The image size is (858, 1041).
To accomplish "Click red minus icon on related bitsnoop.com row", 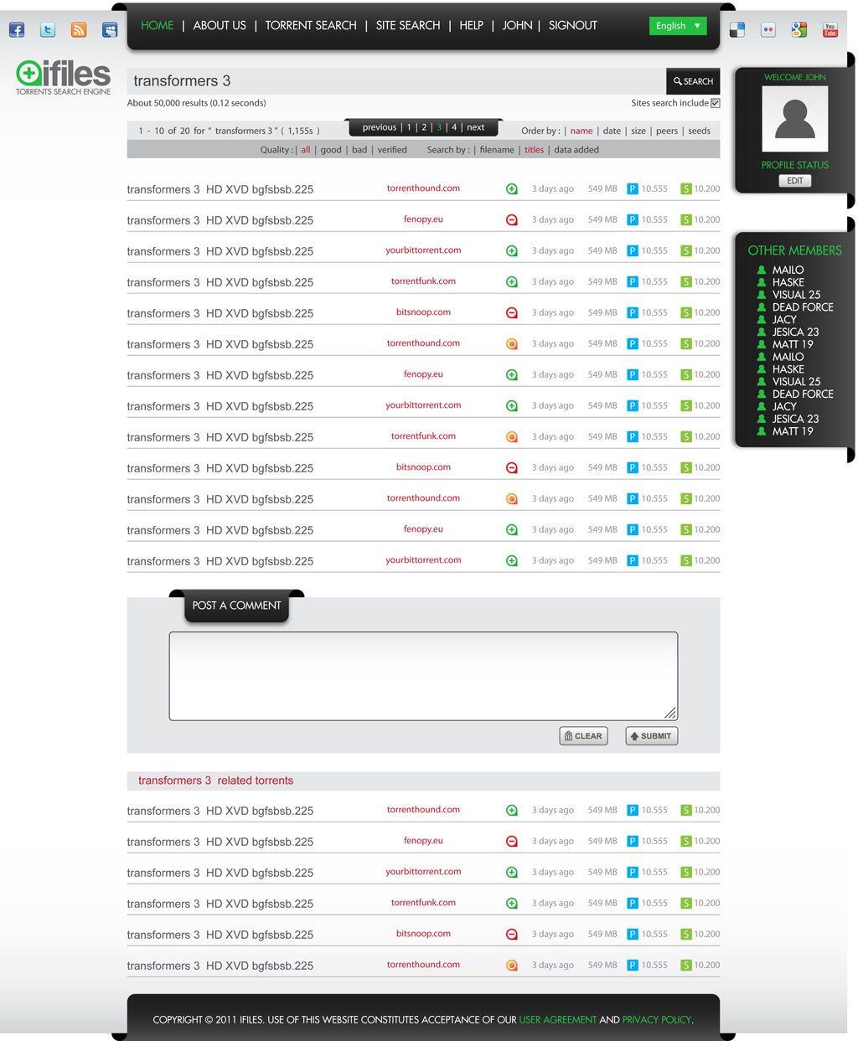I will [x=512, y=935].
